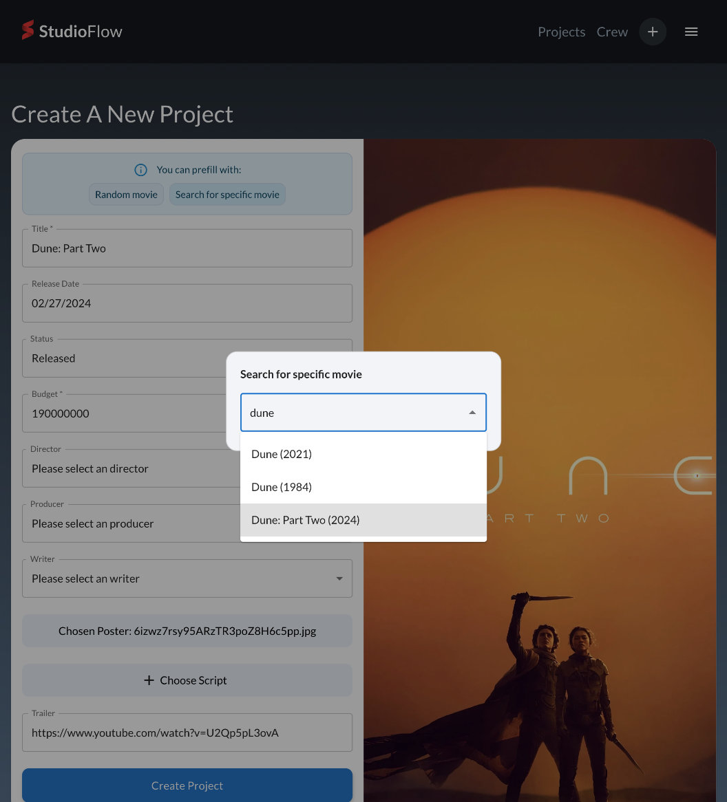This screenshot has height=802, width=727.
Task: Click the Chosen Poster file button
Action: click(187, 631)
